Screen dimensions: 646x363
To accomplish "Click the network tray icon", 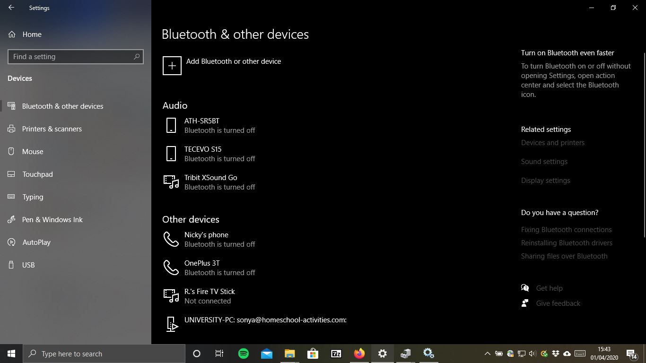I will (x=522, y=354).
